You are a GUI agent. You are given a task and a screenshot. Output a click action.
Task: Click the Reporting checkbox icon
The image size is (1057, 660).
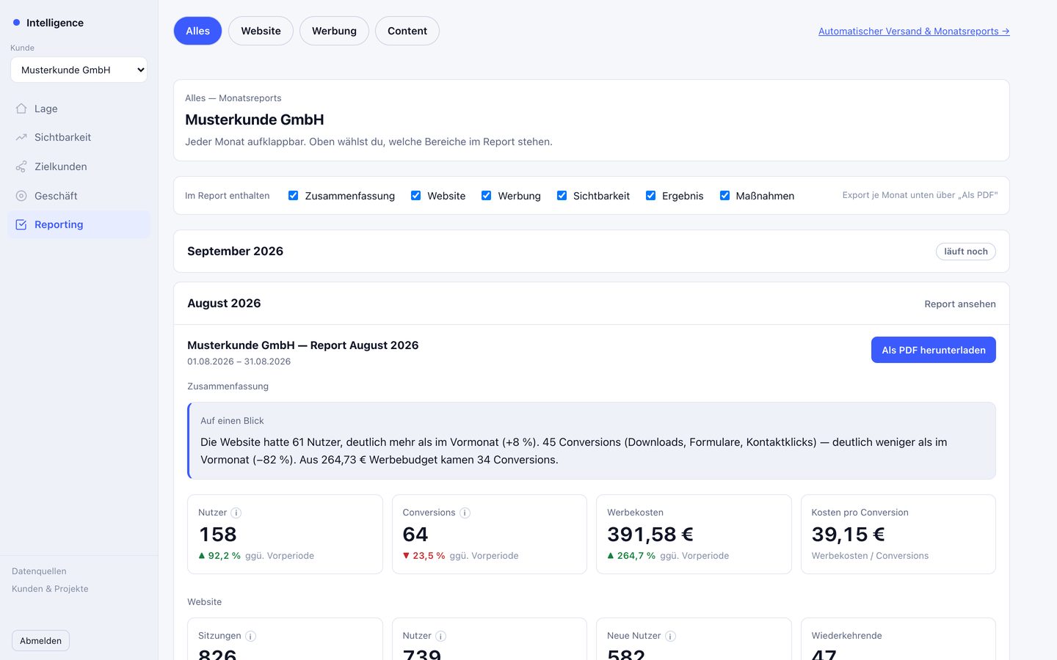(x=21, y=224)
